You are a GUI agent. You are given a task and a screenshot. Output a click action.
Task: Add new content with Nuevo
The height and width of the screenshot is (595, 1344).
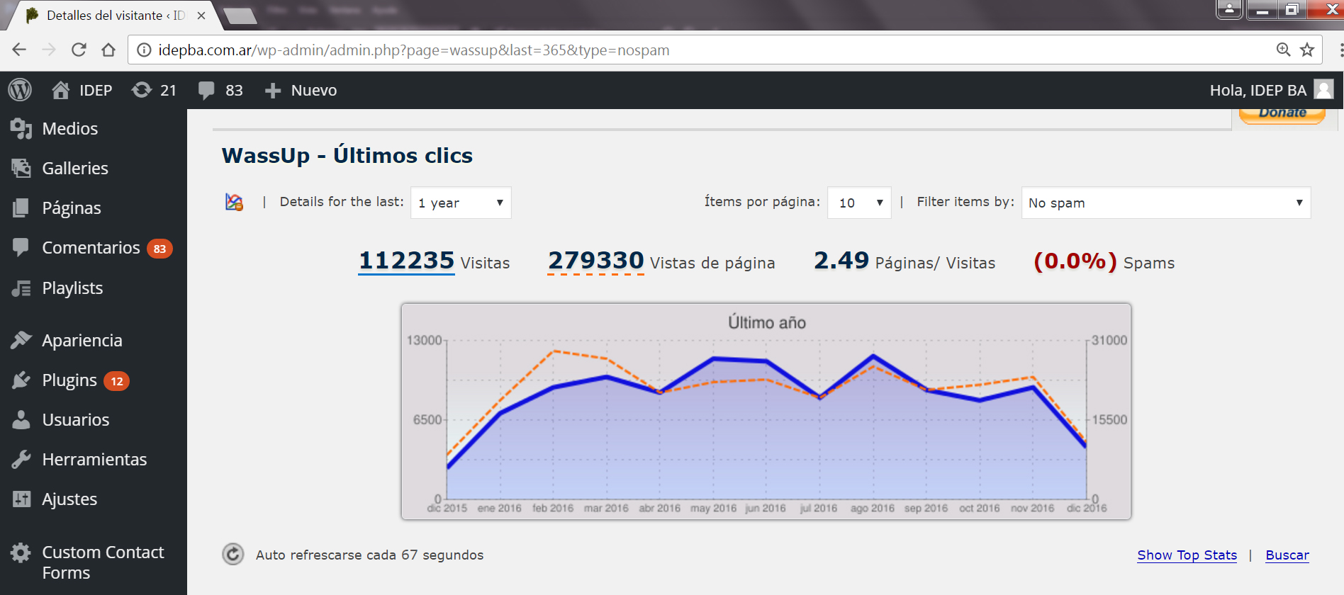pos(301,90)
